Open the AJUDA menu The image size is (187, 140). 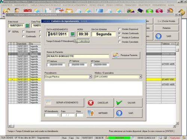[x=171, y=5]
